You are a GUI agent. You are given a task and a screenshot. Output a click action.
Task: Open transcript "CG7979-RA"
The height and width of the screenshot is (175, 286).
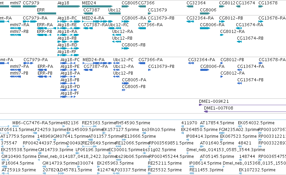[35, 18]
